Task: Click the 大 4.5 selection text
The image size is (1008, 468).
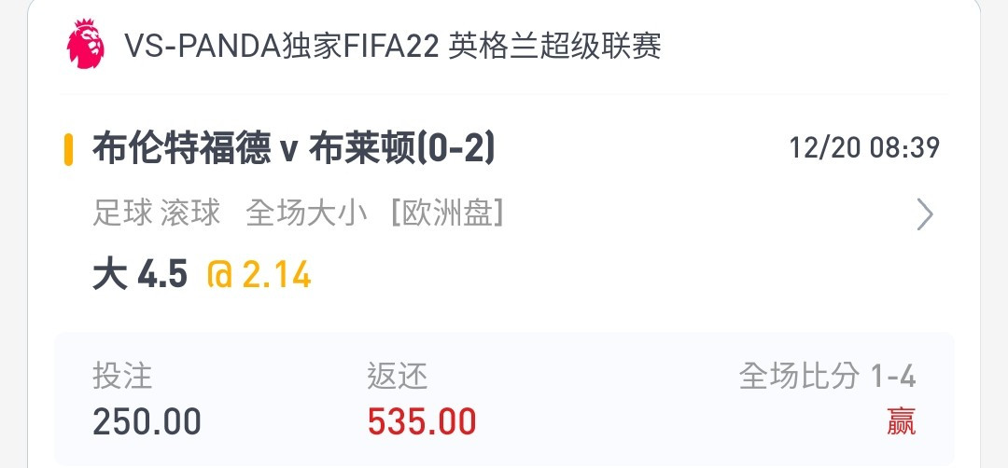Action: pos(140,275)
